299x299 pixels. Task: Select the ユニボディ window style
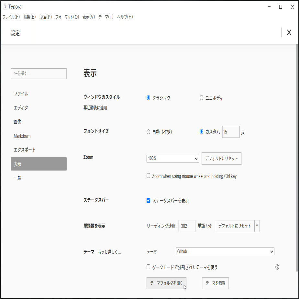[x=201, y=98]
